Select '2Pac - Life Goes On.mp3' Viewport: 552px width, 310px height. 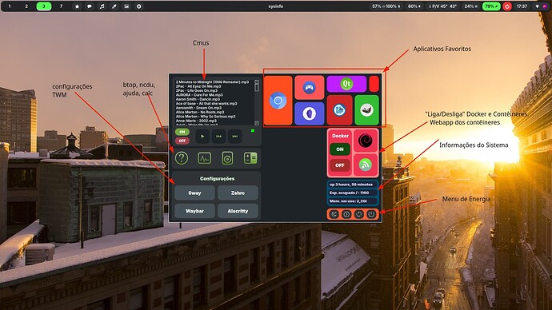[x=197, y=90]
